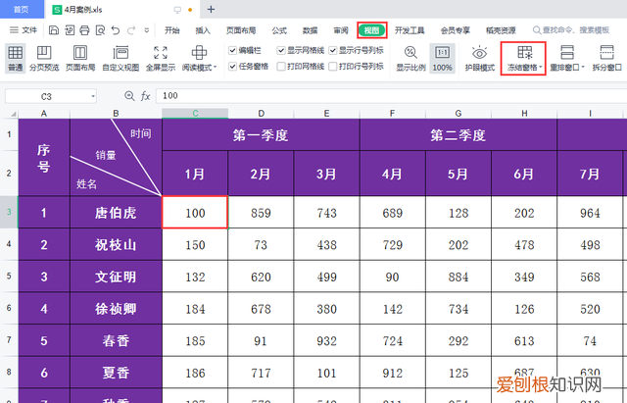Open 自定义视图 custom views
Image resolution: width=627 pixels, height=403 pixels.
(121, 59)
